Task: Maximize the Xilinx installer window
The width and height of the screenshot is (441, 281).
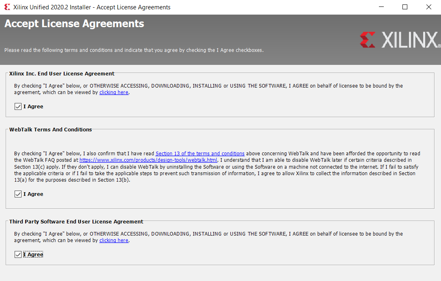Action: pos(405,7)
